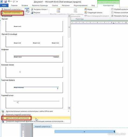Switch to the Главная tab
This screenshot has width=128, height=137.
coord(14,5)
